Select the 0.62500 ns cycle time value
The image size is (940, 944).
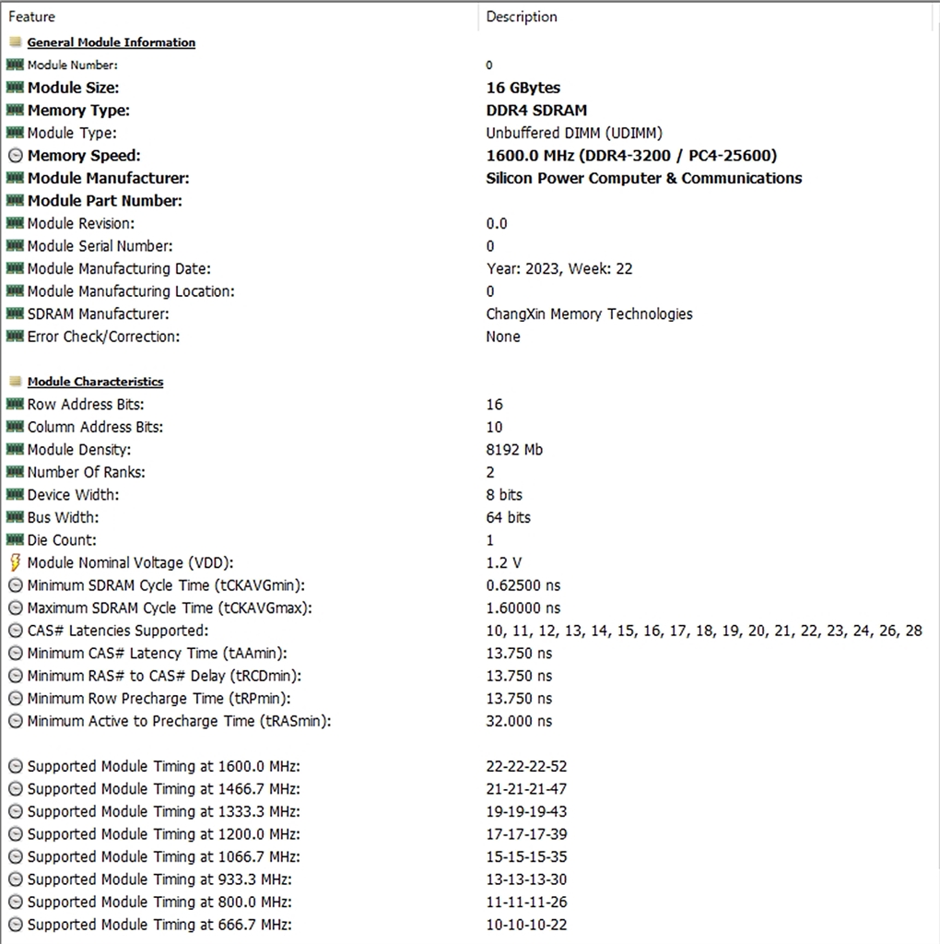(x=523, y=585)
